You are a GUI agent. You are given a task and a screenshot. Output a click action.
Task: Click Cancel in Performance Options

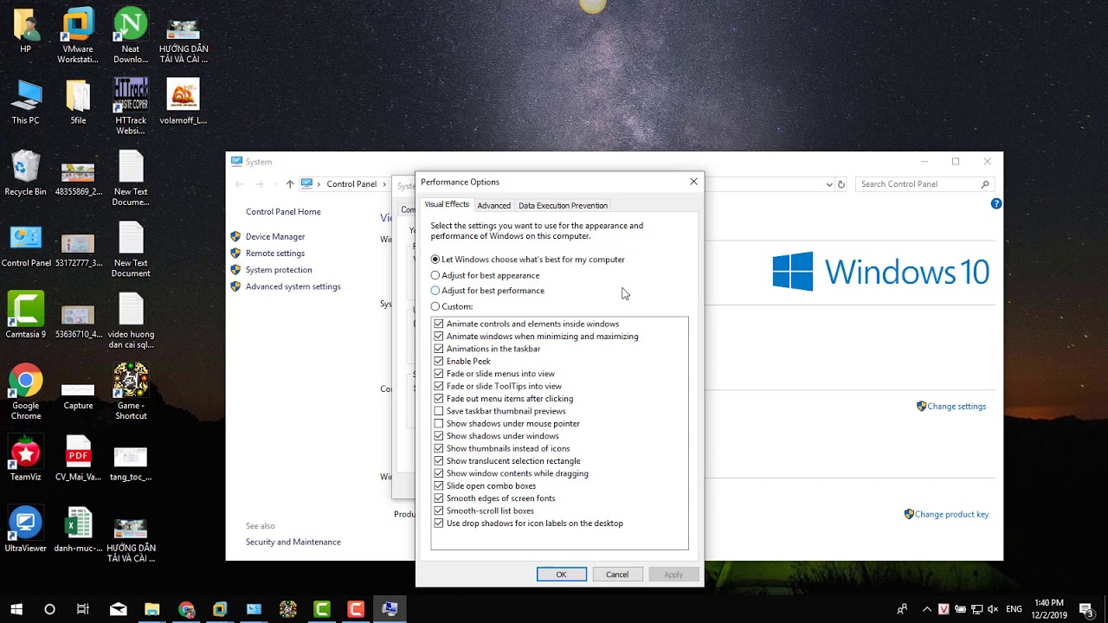(617, 575)
